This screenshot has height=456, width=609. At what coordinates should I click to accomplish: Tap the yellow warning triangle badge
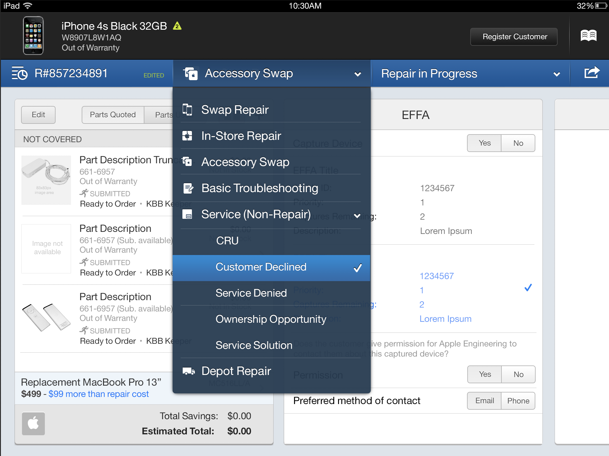(x=177, y=26)
